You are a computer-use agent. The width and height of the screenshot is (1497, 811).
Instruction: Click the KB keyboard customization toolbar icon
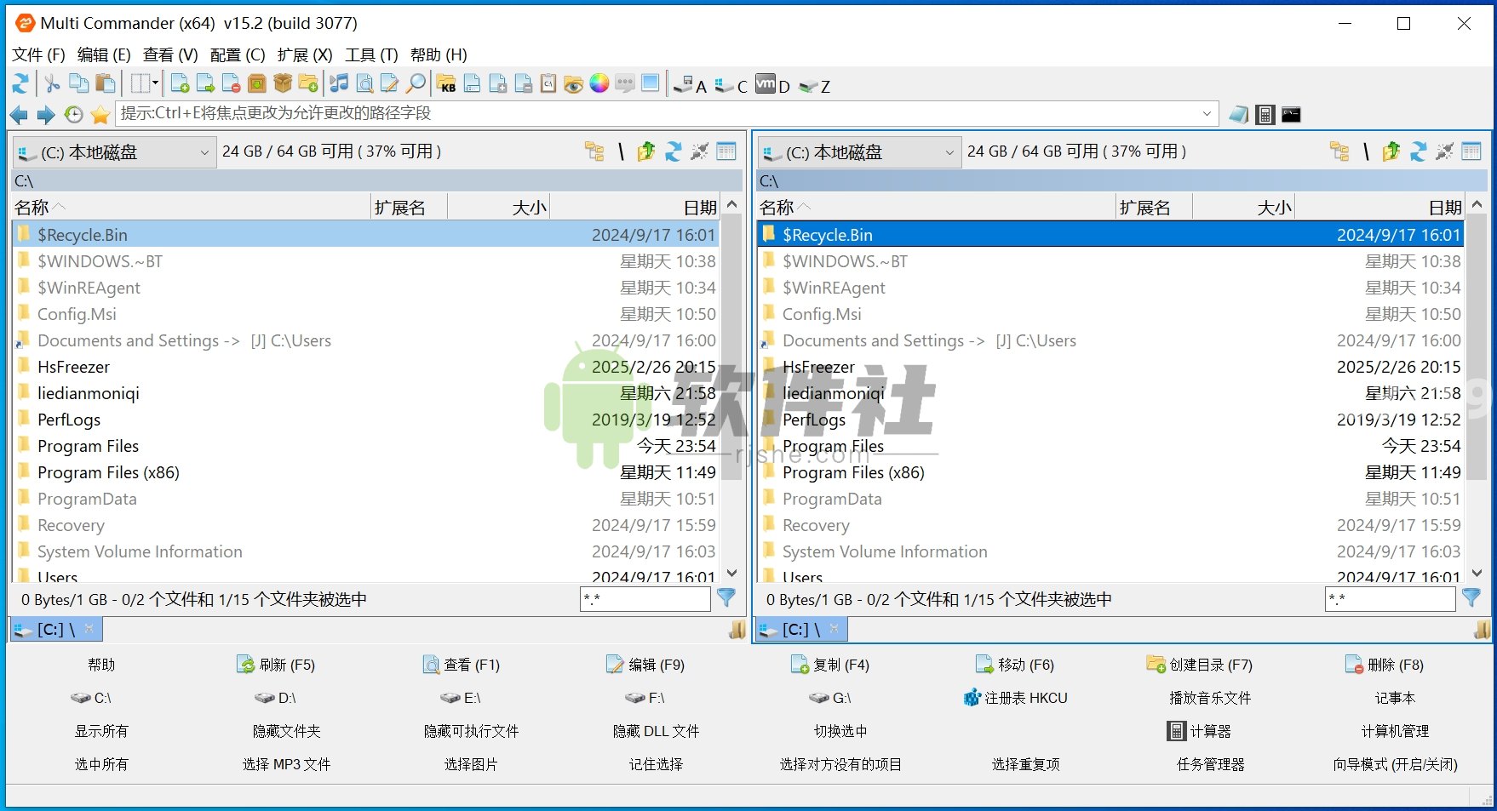pyautogui.click(x=448, y=85)
